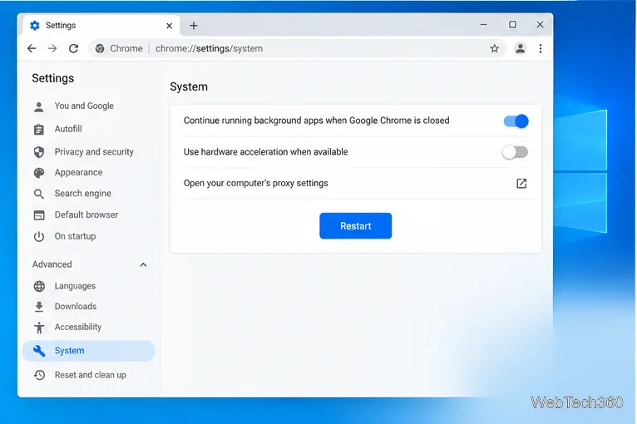
Task: Click the On startup power icon
Action: 39,236
